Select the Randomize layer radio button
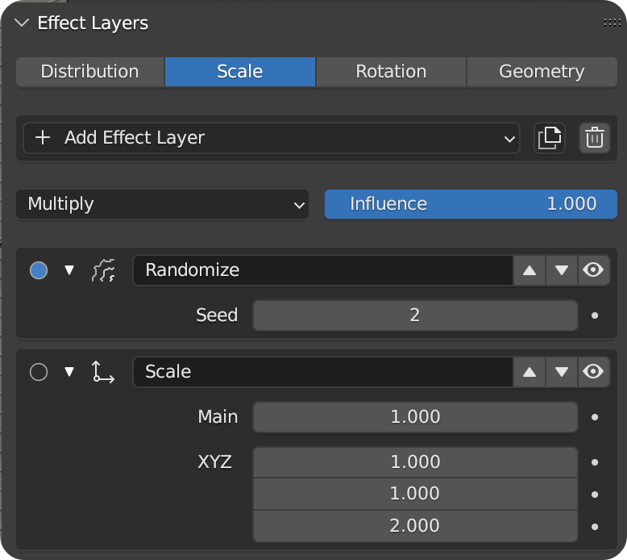This screenshot has height=560, width=627. coord(39,270)
